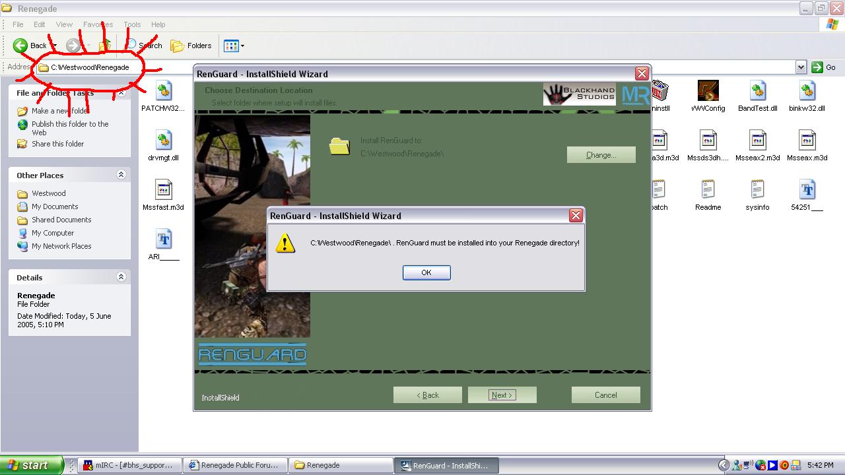
Task: Collapse the Other Places panel
Action: pyautogui.click(x=121, y=175)
